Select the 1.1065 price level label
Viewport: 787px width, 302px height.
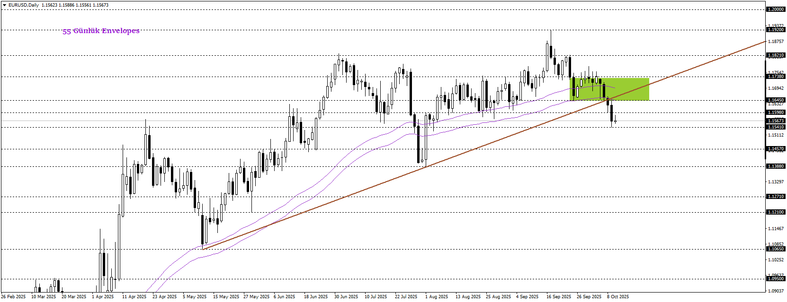point(776,249)
